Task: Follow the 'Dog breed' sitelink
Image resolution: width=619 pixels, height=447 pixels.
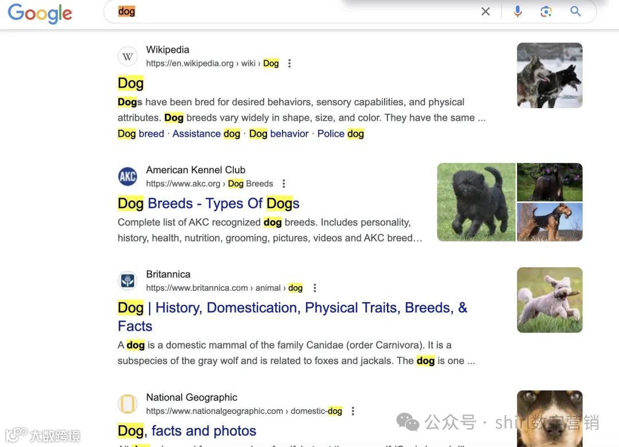Action: (x=141, y=133)
